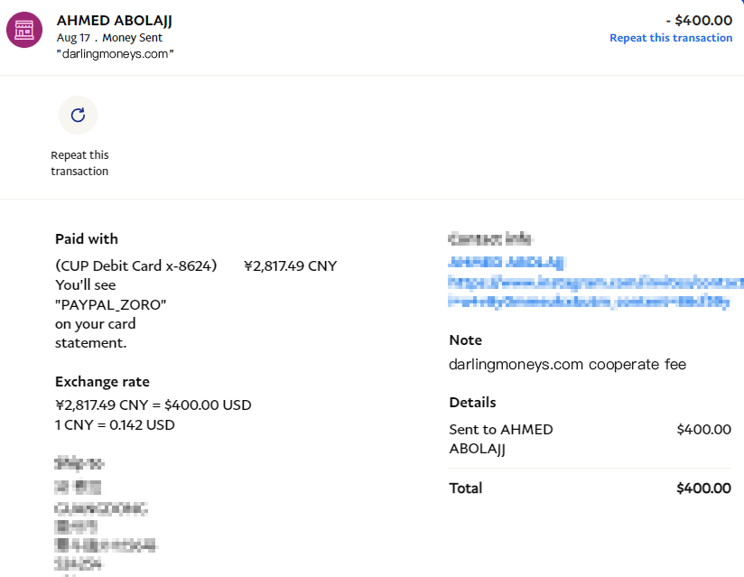
Task: Click the circular repeat arrow icon
Action: (78, 115)
